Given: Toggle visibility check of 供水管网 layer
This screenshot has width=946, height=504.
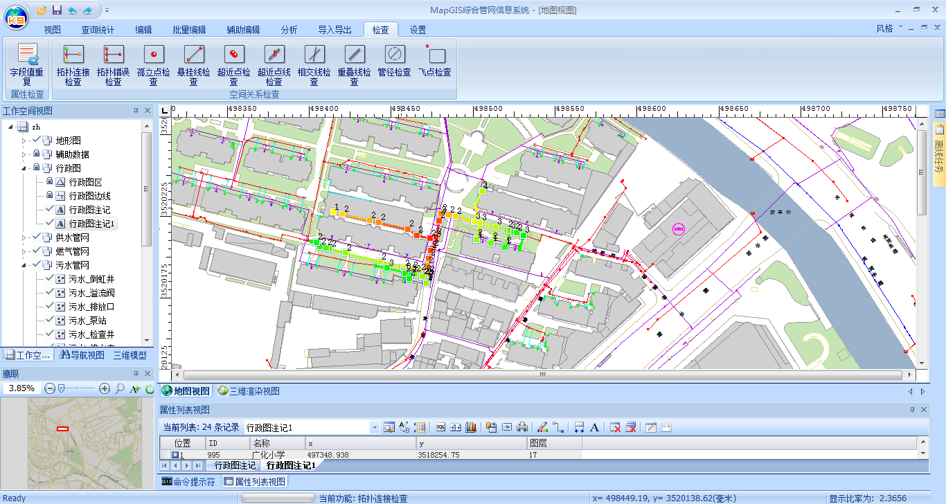Looking at the screenshot, I should click(x=36, y=237).
